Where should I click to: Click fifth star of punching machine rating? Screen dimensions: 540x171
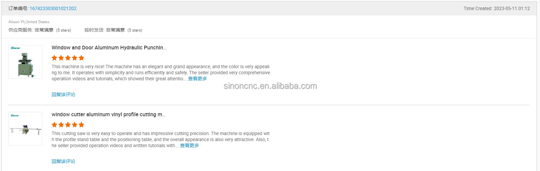[x=81, y=58]
